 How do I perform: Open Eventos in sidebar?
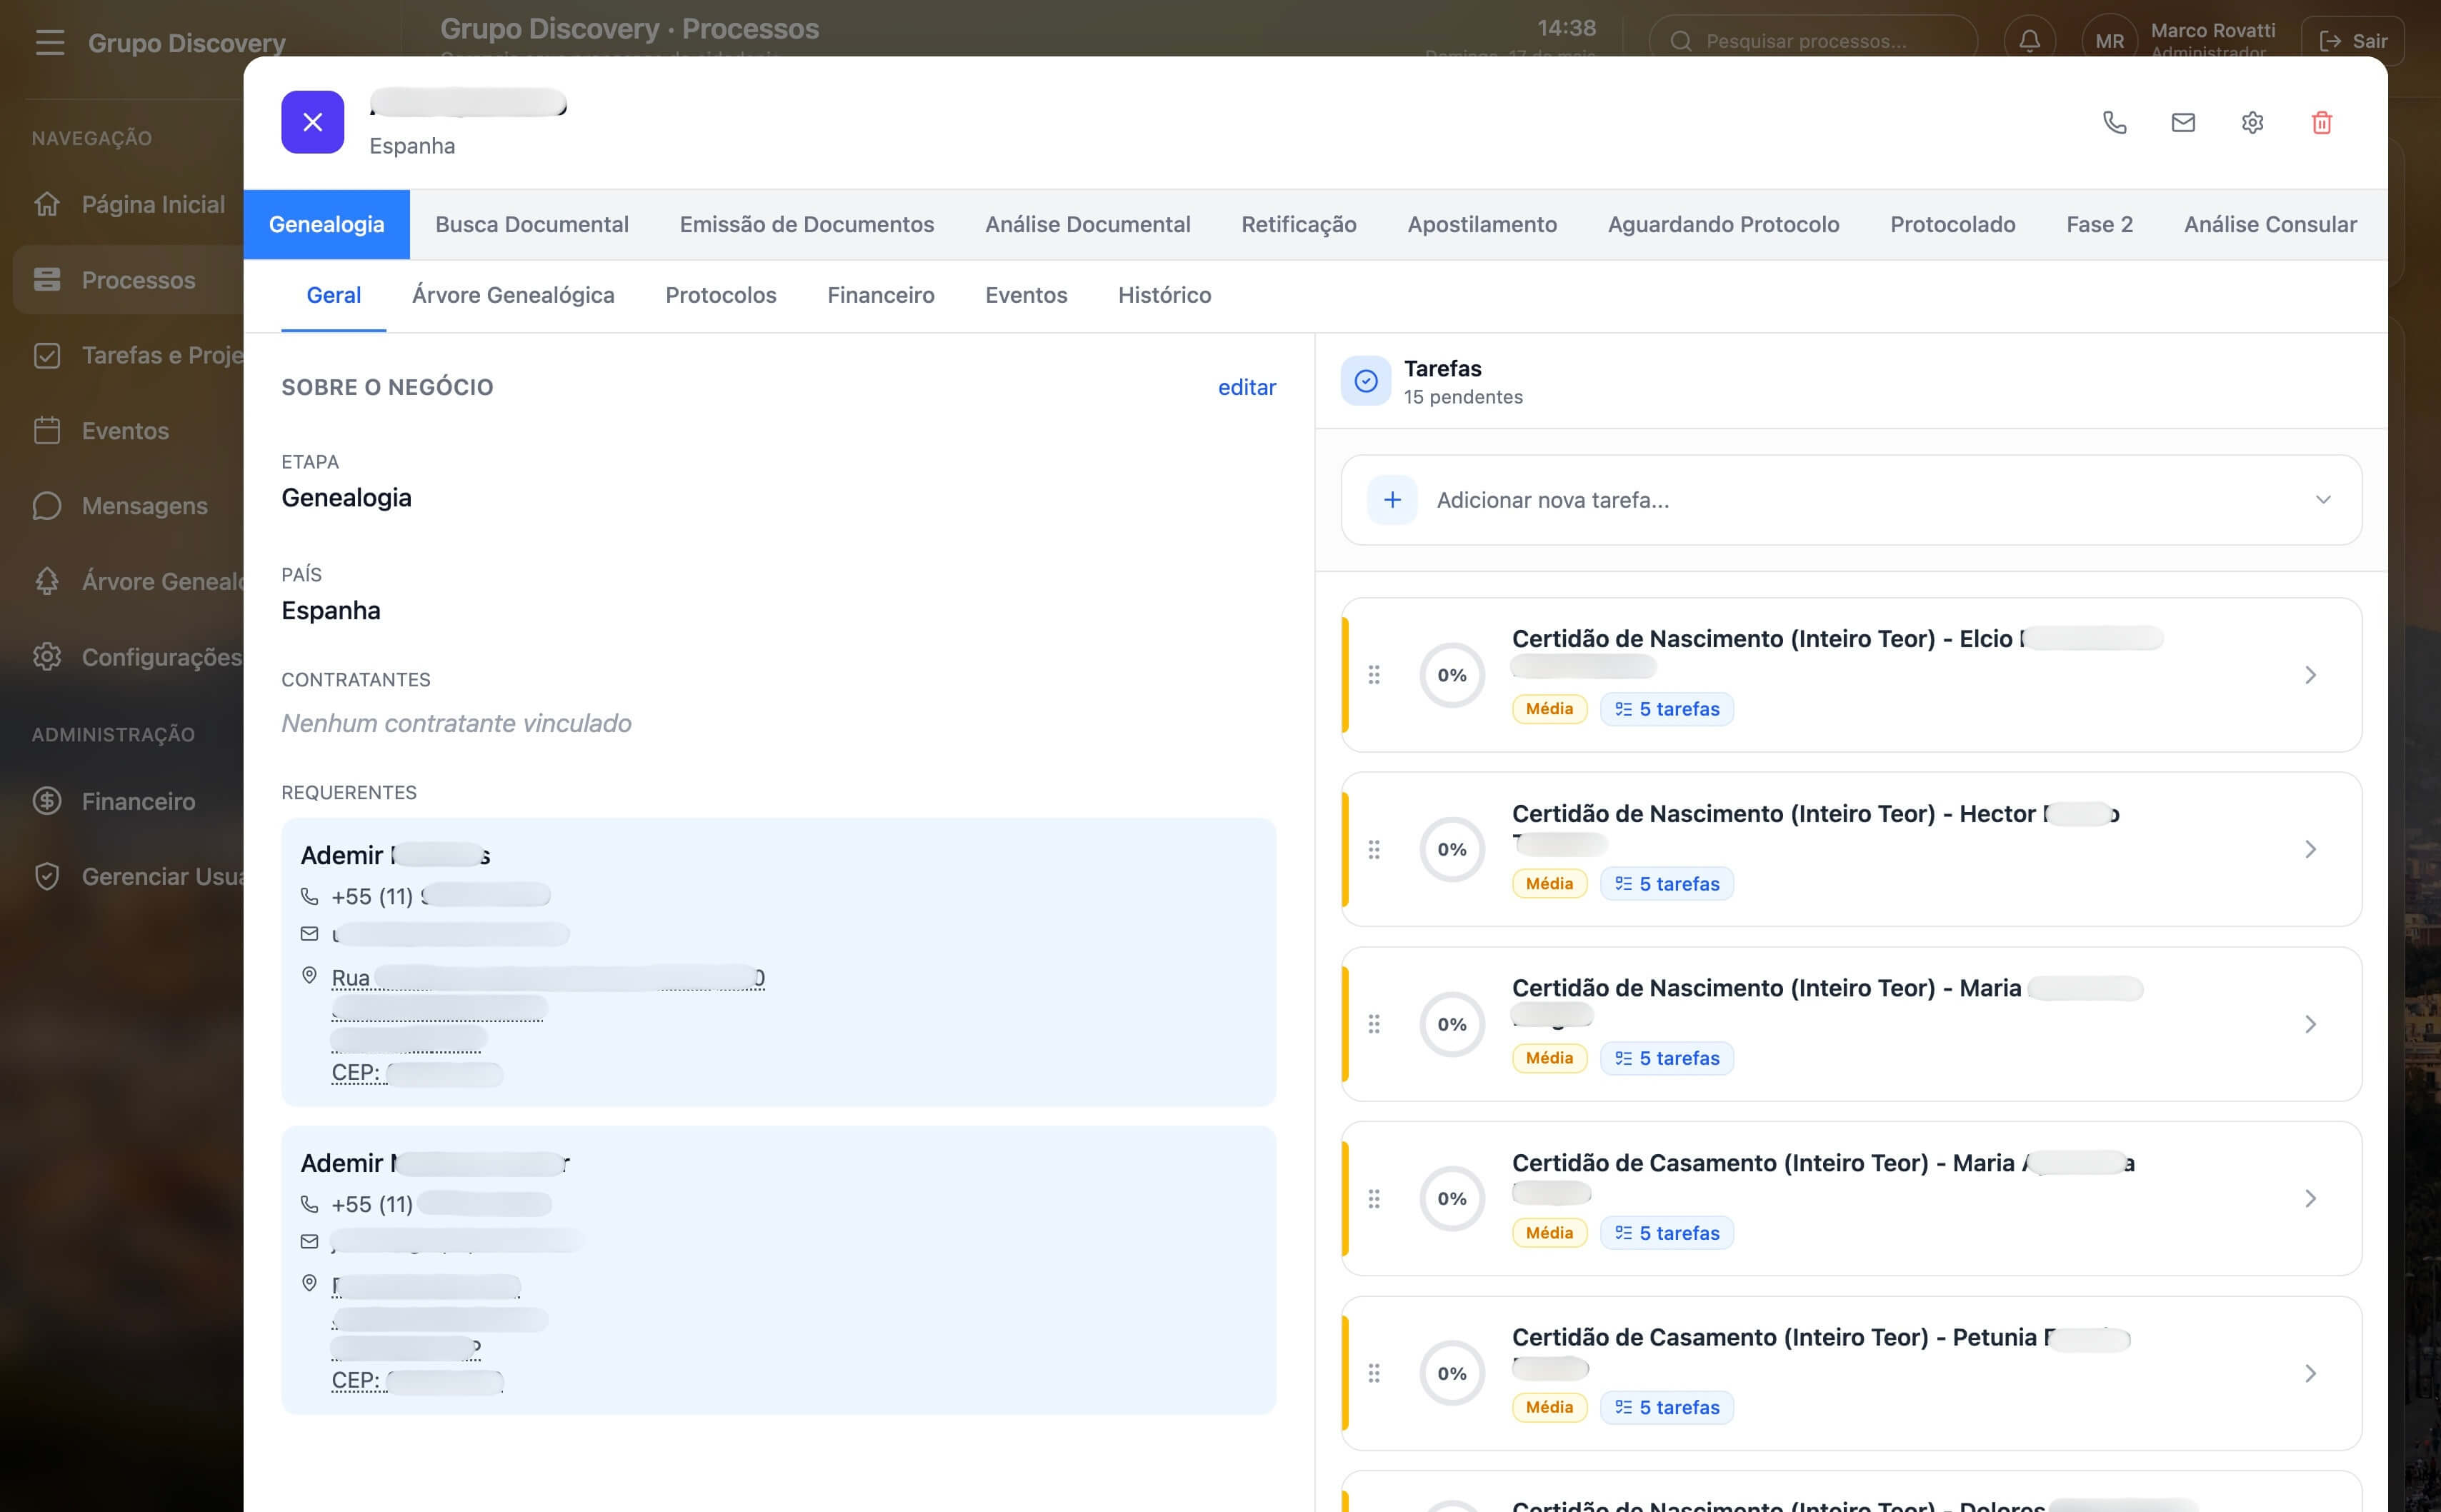130,431
